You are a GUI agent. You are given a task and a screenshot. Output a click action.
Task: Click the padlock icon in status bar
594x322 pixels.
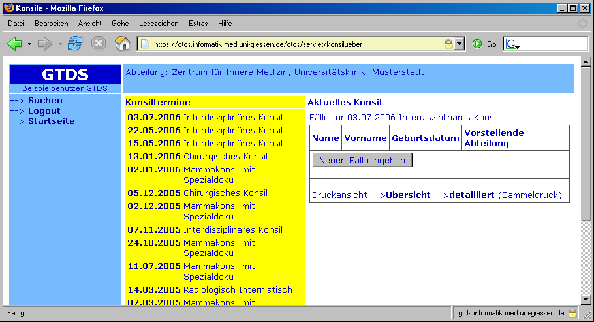[572, 314]
